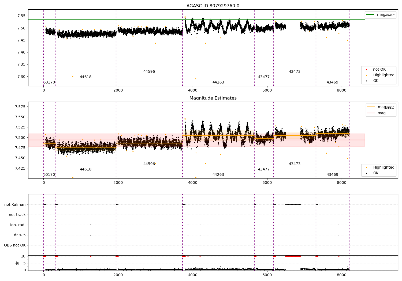This screenshot has height=281, width=402.
Task: Click the 7.575 y-axis tick label
Action: [20, 107]
